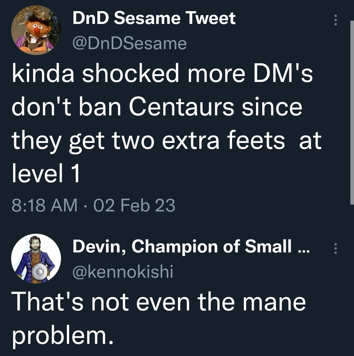The width and height of the screenshot is (354, 356).
Task: Open Devin's profile avatar
Action: tap(36, 259)
